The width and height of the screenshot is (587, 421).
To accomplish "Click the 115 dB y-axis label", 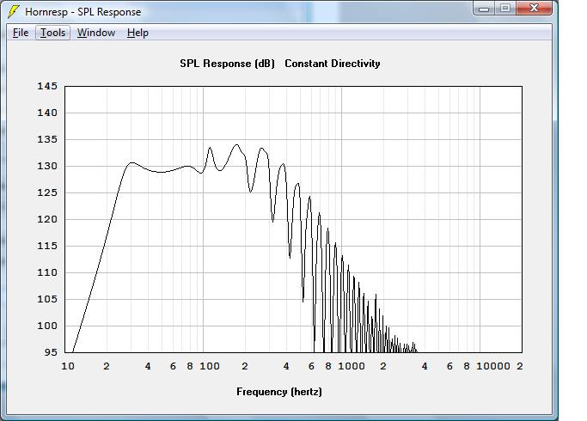I will click(x=47, y=246).
